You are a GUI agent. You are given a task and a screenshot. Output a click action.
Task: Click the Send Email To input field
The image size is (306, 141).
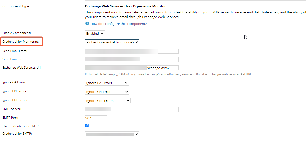click(132, 59)
